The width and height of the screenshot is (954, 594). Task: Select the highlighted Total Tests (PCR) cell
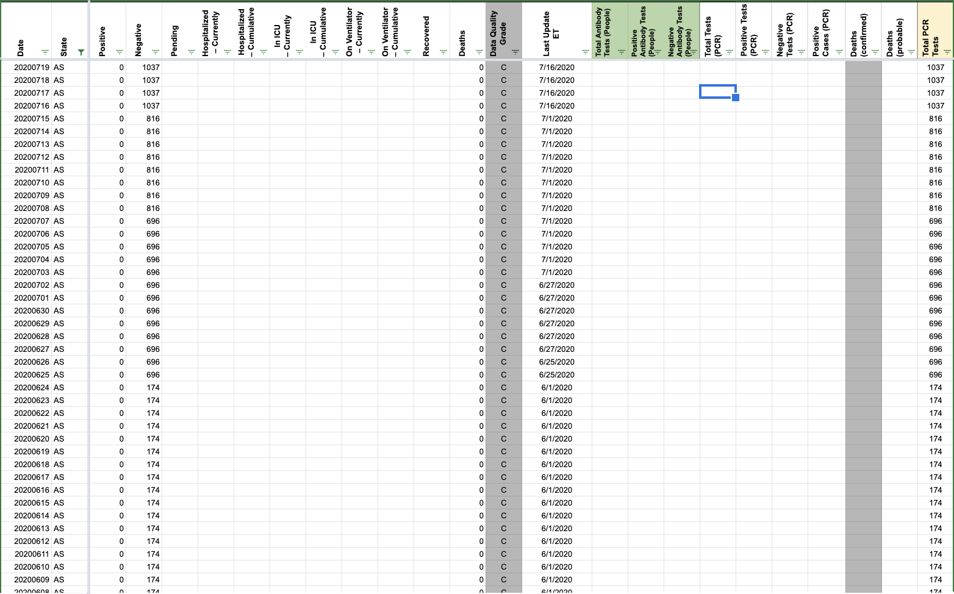(x=718, y=91)
